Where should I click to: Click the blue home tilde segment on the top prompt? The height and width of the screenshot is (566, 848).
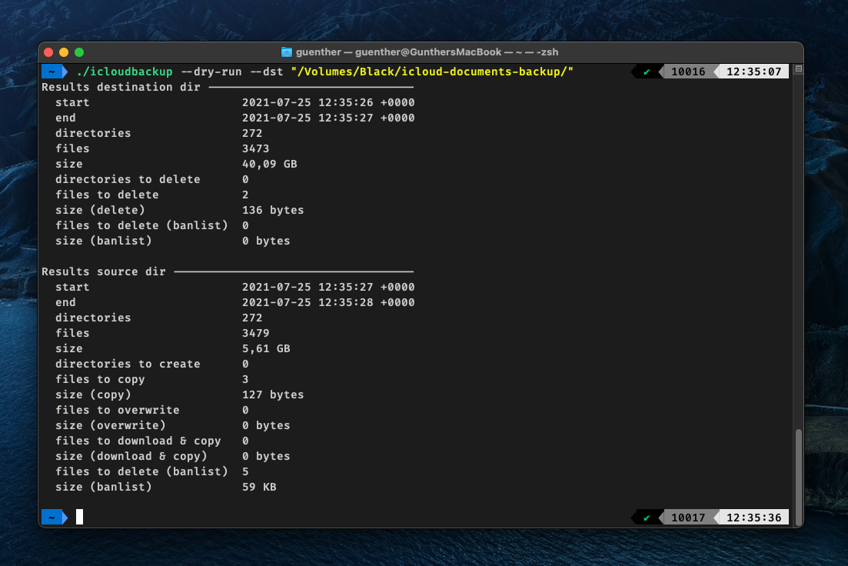coord(52,72)
